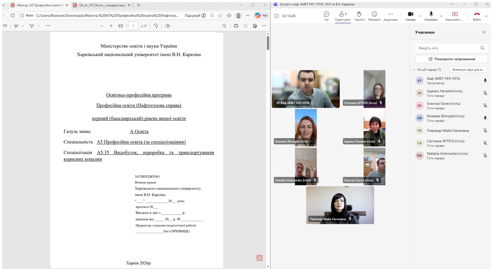491x269 pixels.
Task: Open the reactions menu
Action: pos(374,16)
